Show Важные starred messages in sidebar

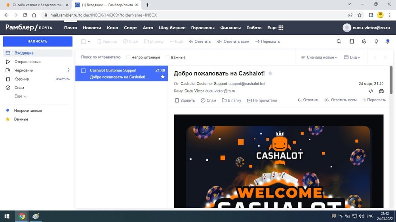21,119
